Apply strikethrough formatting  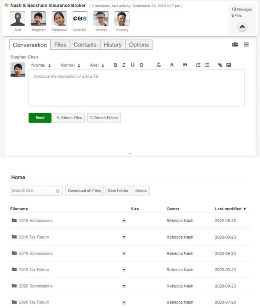click(142, 65)
